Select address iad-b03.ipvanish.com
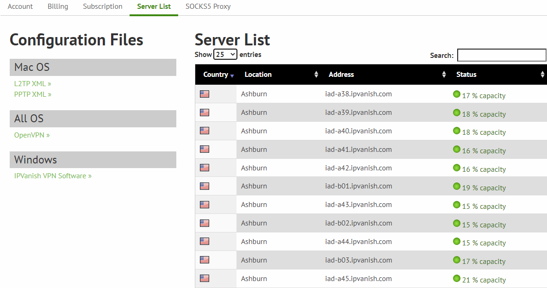The width and height of the screenshot is (547, 288). pyautogui.click(x=358, y=260)
